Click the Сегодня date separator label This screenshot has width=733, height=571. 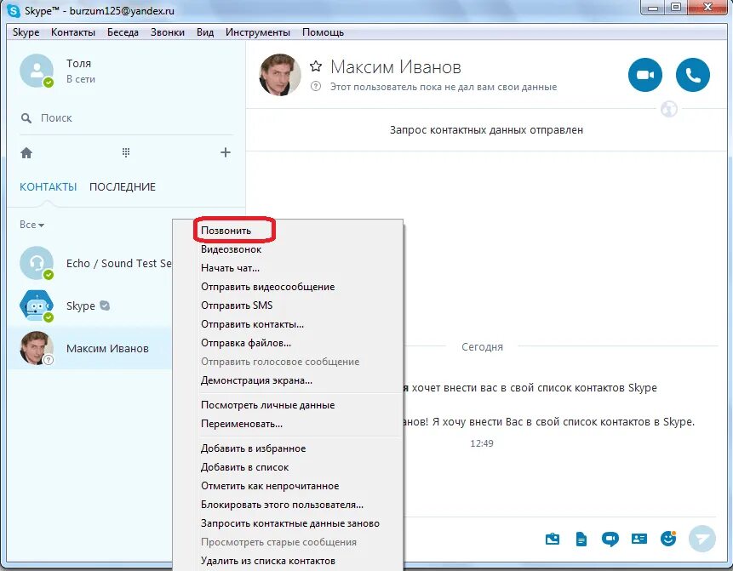click(x=482, y=346)
